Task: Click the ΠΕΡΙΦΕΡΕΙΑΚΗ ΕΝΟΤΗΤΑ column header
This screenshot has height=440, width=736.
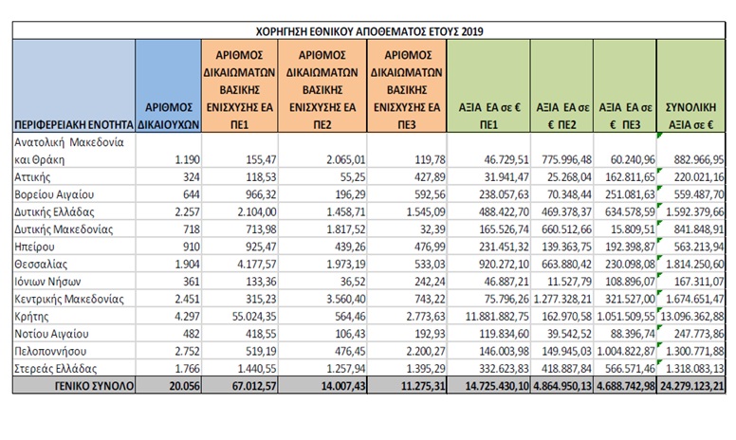Action: 71,124
